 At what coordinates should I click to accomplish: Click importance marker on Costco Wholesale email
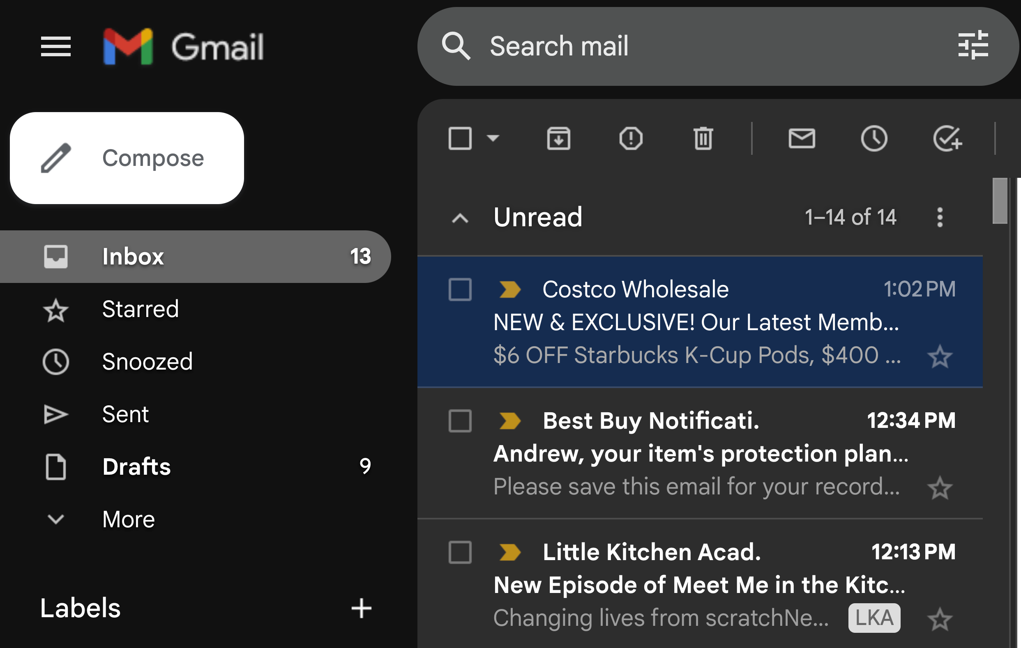click(509, 290)
